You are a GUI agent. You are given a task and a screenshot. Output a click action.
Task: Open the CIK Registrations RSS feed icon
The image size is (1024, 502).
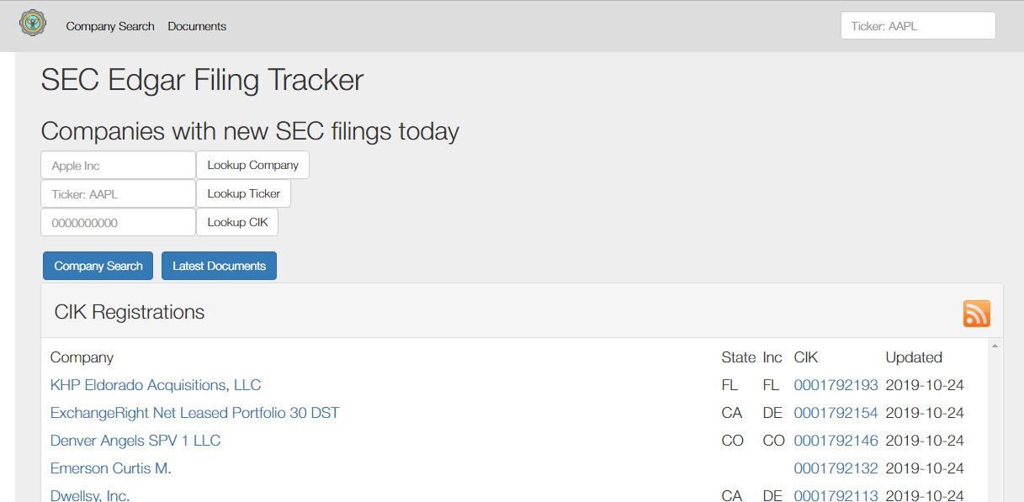[x=976, y=313]
